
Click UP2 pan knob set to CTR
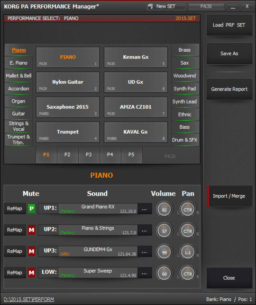click(188, 231)
